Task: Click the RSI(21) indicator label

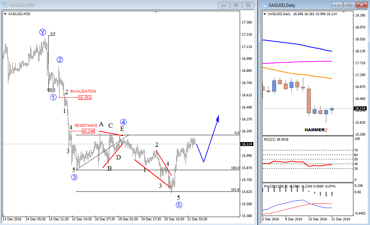Action: [x=277, y=139]
